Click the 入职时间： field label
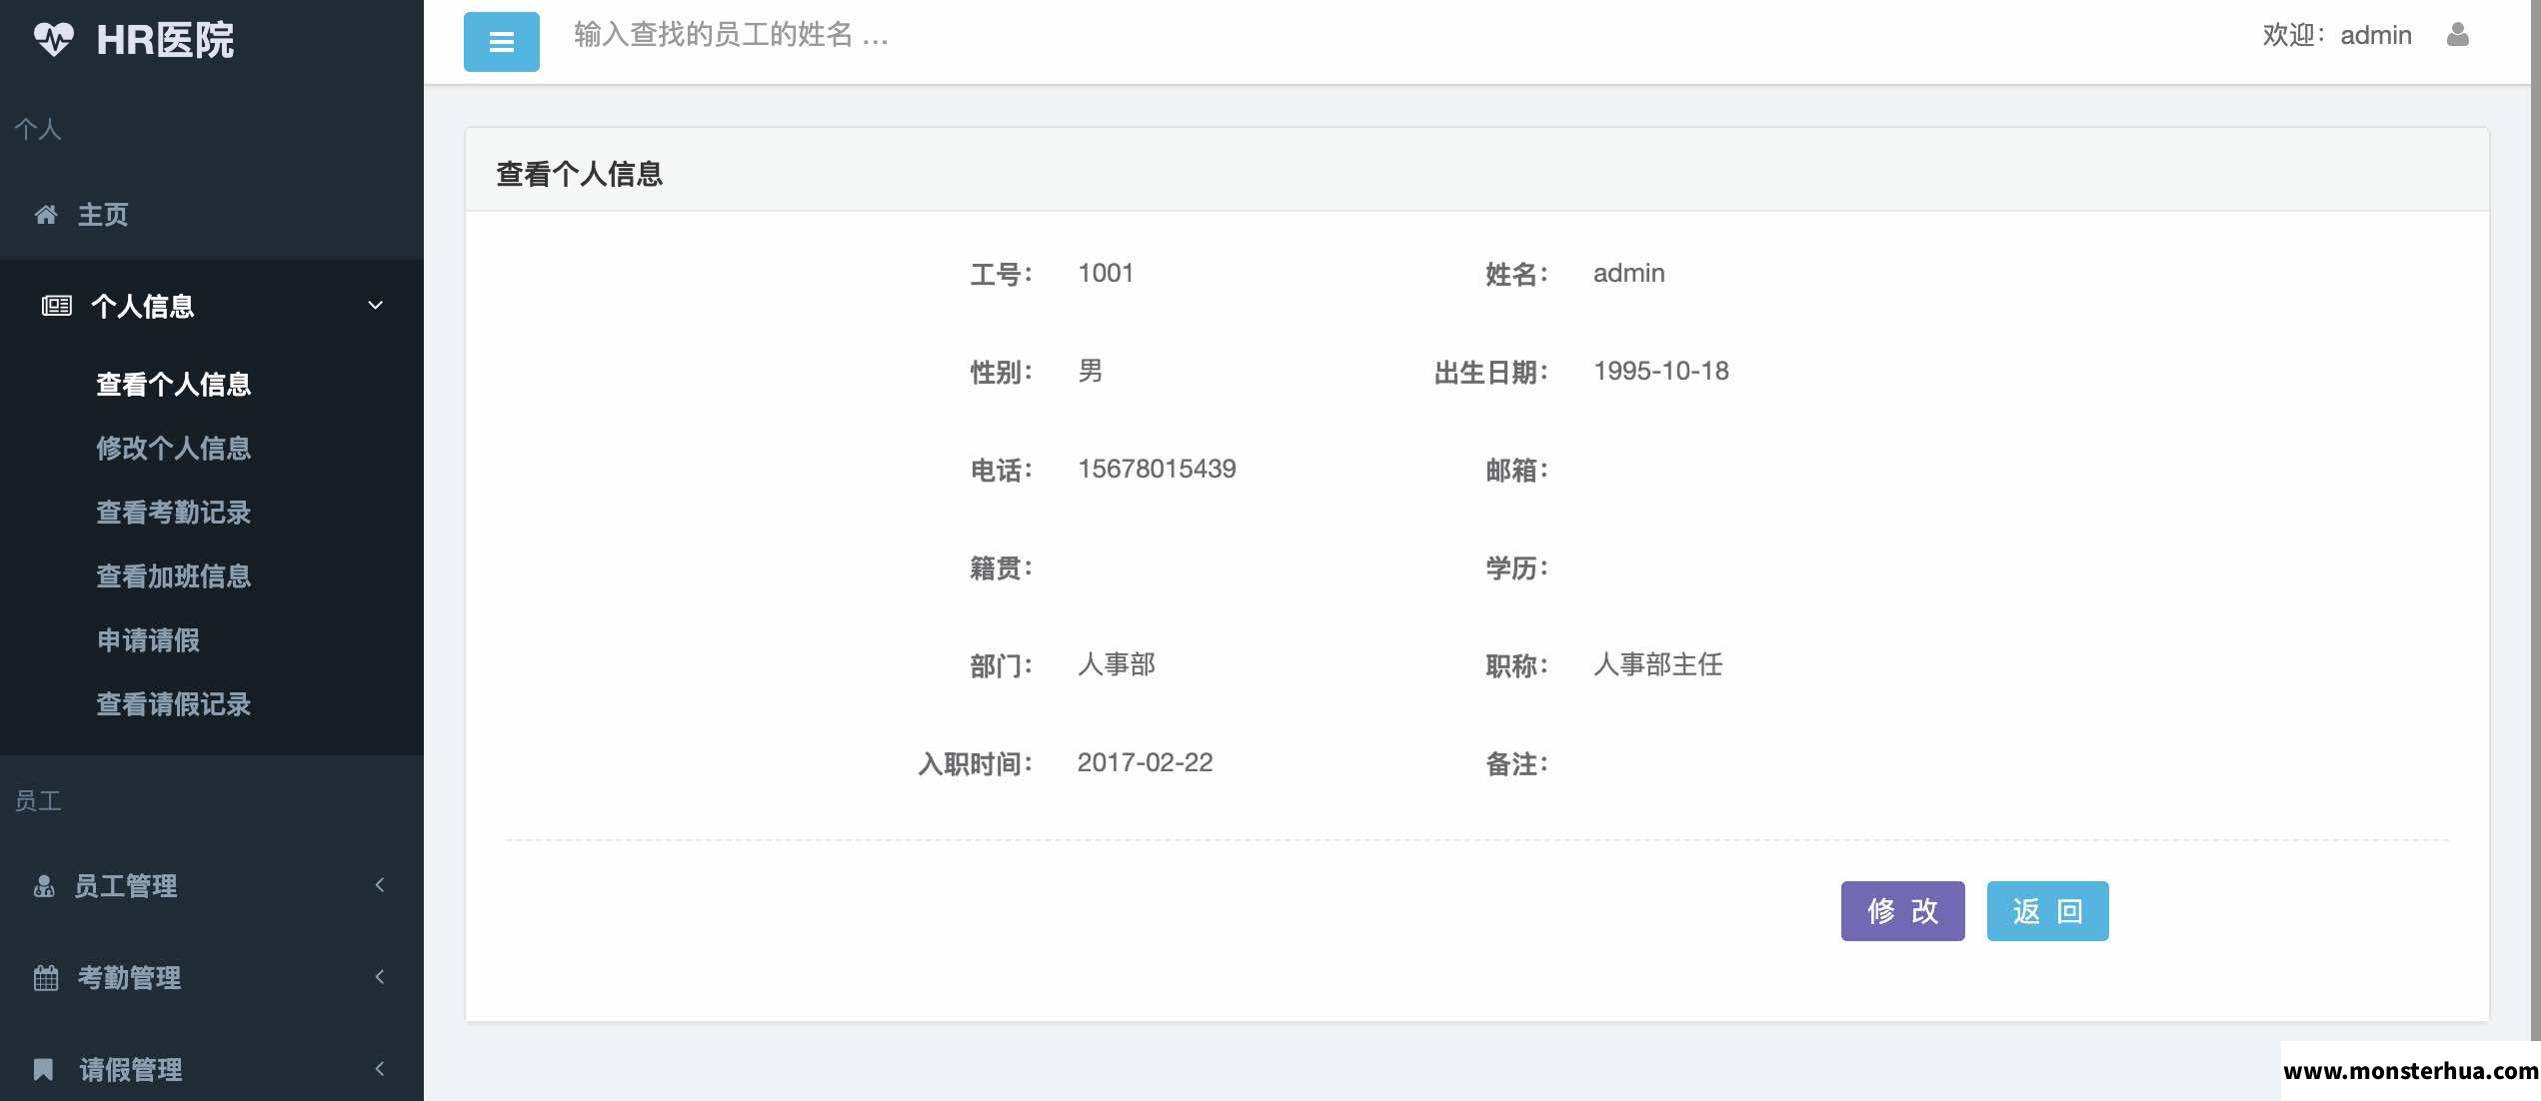 [x=976, y=764]
